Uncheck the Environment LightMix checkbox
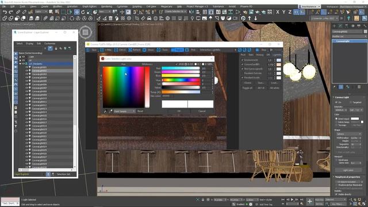Viewport: 368px width, 207px height. pos(243,60)
